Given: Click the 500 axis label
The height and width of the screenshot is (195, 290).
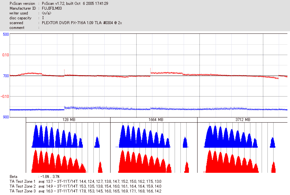Looking at the screenshot, I should (6, 34).
